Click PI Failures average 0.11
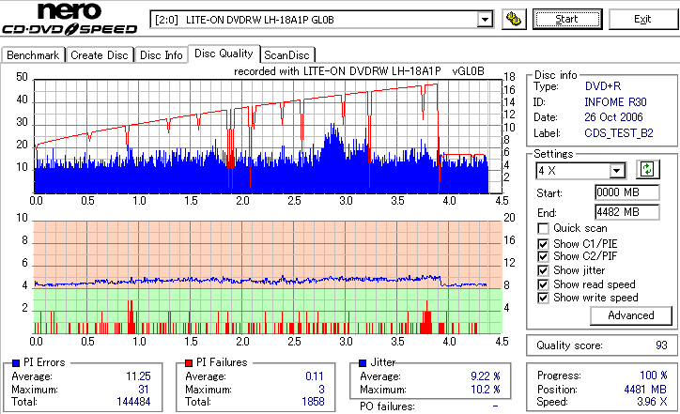The width and height of the screenshot is (680, 414). point(315,376)
